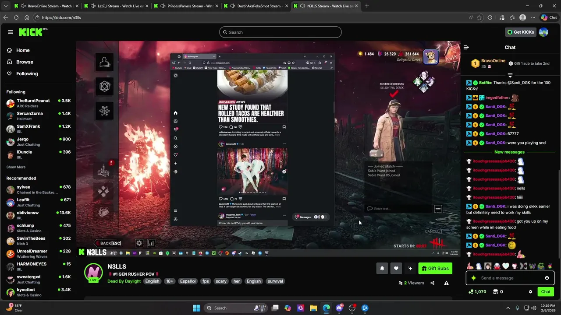Expand Show More under Following

[x=16, y=167]
